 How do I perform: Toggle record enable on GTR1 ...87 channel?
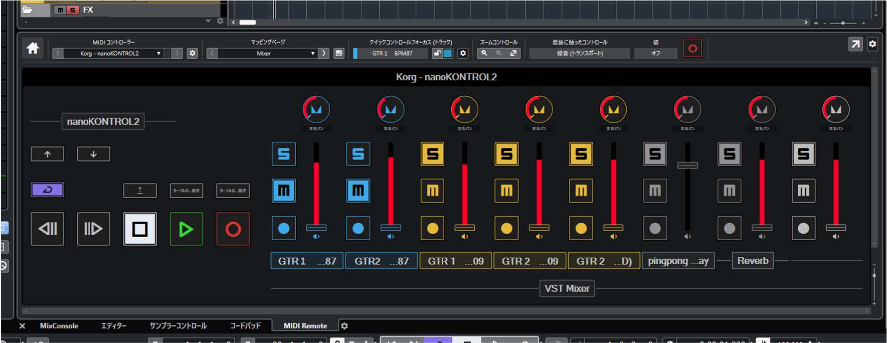(284, 228)
